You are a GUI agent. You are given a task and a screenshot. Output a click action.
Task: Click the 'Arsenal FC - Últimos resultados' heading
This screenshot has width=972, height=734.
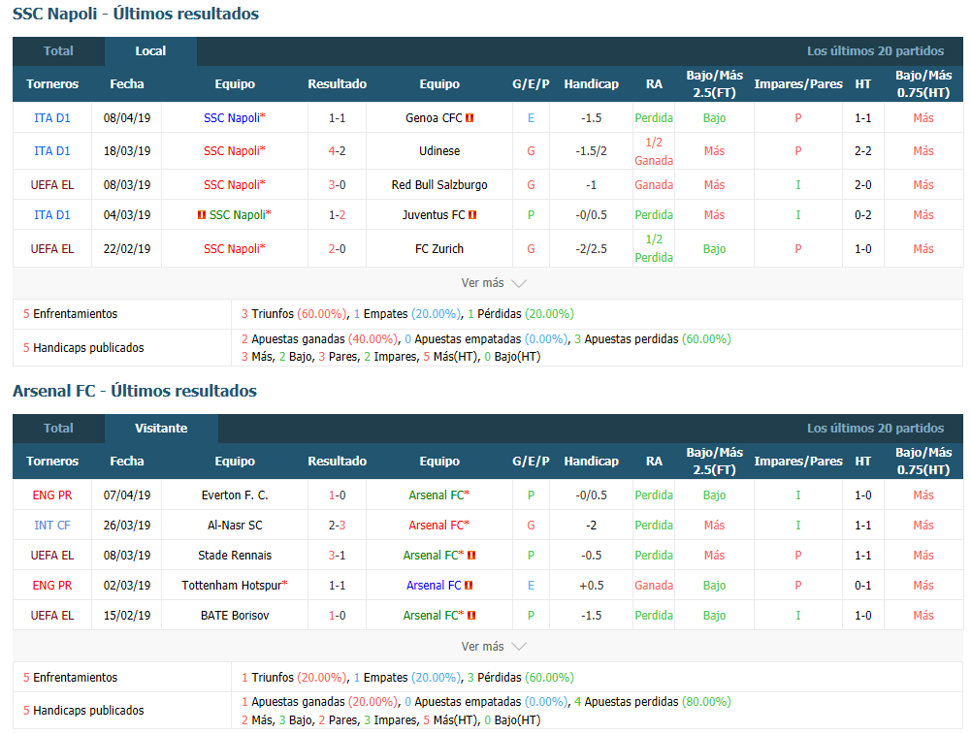click(135, 392)
